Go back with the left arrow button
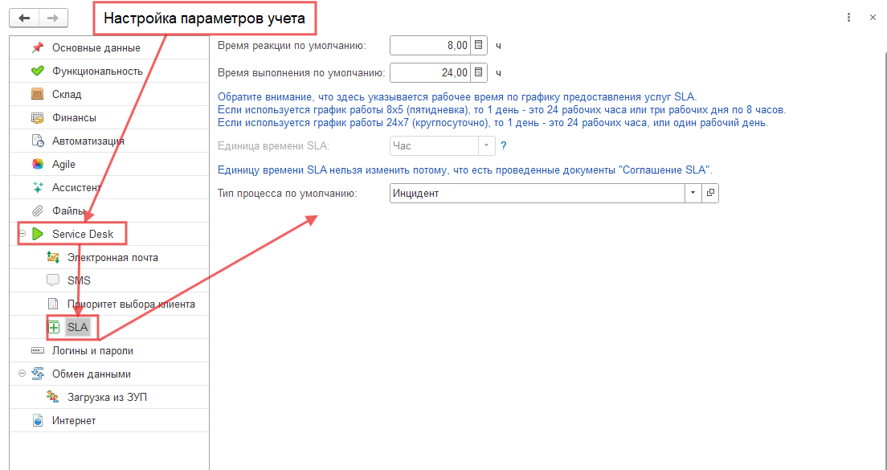 click(x=24, y=18)
